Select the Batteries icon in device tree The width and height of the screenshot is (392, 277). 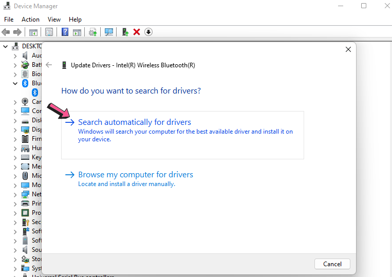(25, 65)
